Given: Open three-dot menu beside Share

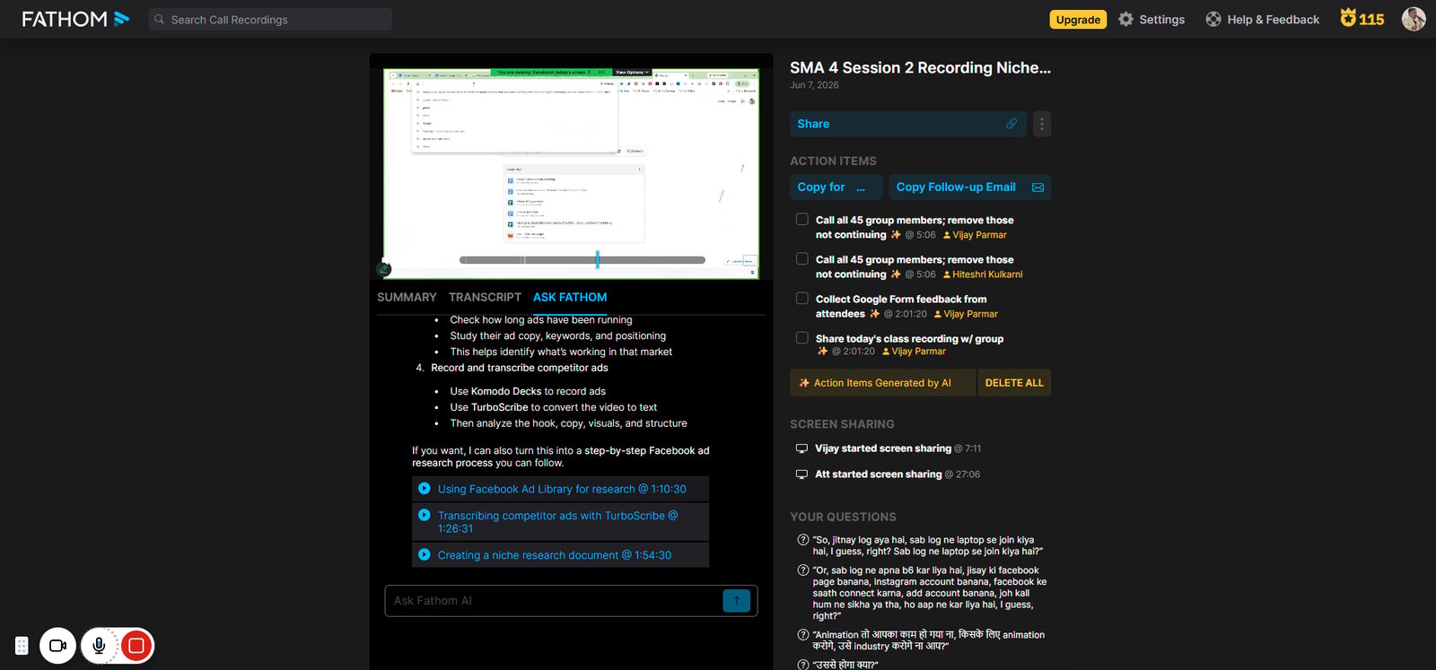Looking at the screenshot, I should click(1041, 124).
